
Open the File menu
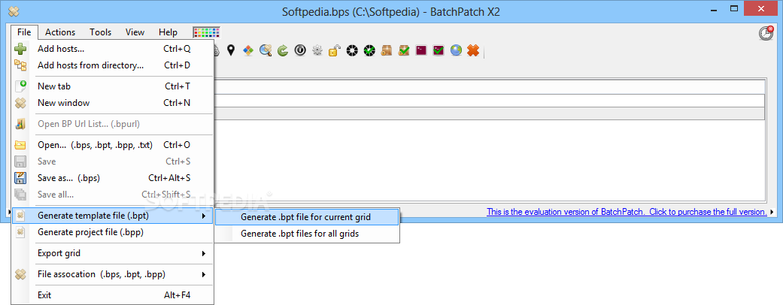click(x=24, y=32)
